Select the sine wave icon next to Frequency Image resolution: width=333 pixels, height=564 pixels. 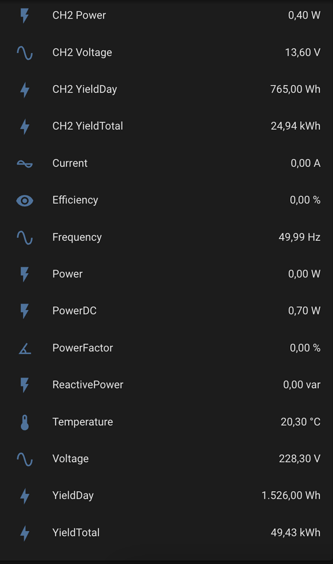tap(24, 237)
